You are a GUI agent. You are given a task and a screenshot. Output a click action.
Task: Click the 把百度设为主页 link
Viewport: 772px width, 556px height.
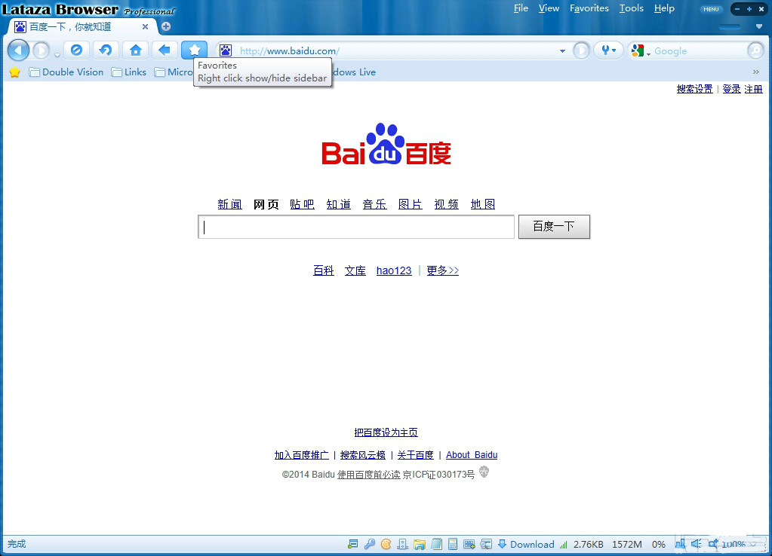click(386, 432)
